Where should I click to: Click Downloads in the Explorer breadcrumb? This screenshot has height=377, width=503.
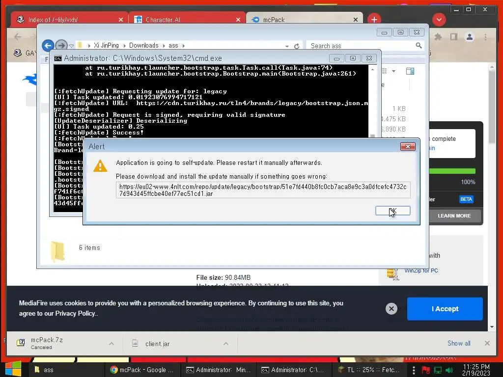[x=144, y=46]
